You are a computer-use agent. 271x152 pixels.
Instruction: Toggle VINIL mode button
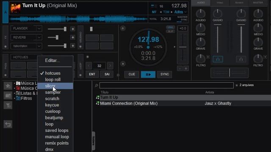point(170,27)
